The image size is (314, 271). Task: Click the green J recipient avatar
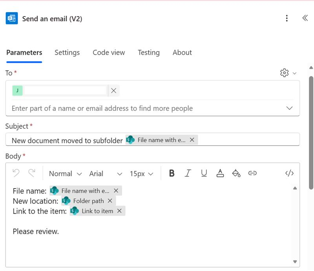[17, 91]
